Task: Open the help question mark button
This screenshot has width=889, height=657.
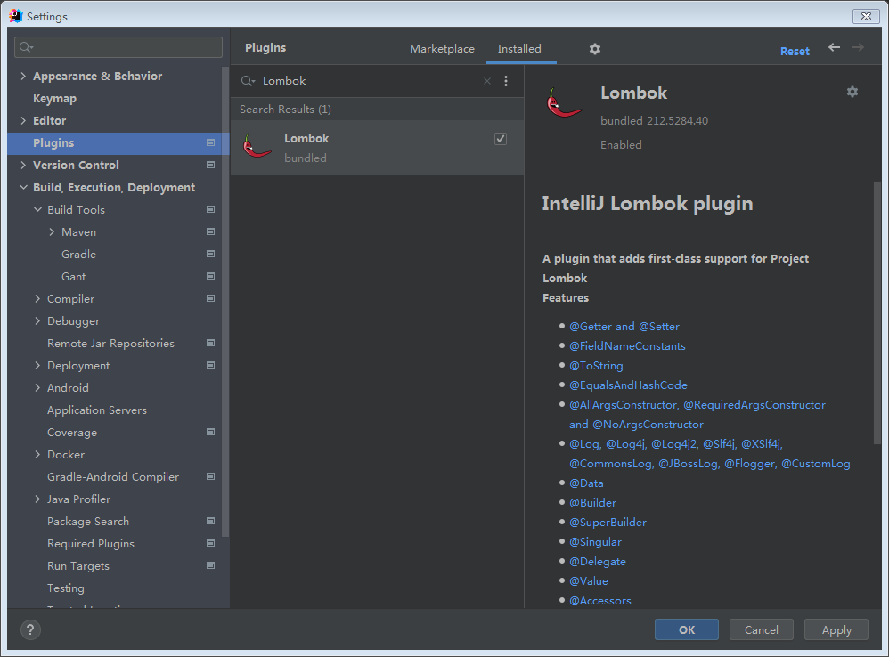Action: click(x=30, y=629)
